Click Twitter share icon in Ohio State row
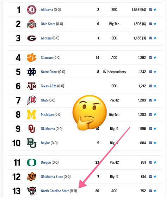This screenshot has height=198, width=167. point(155,24)
